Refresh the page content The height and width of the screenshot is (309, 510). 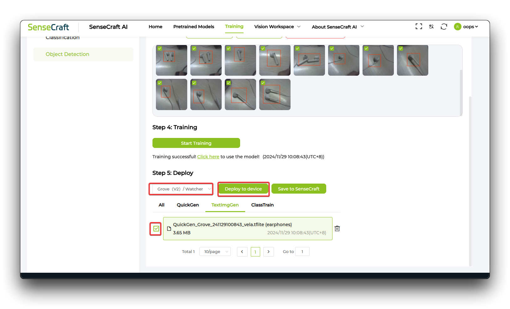click(x=444, y=26)
